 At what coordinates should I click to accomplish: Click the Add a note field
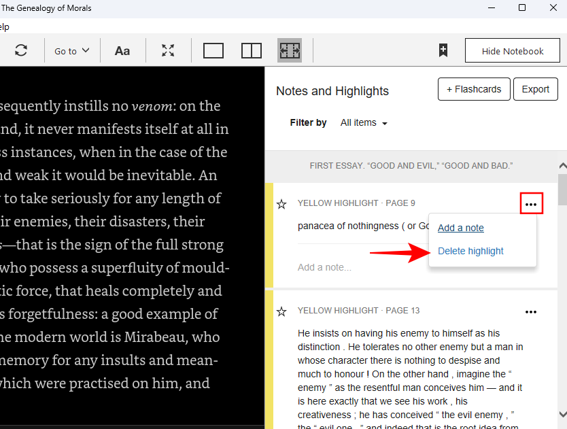(x=325, y=268)
